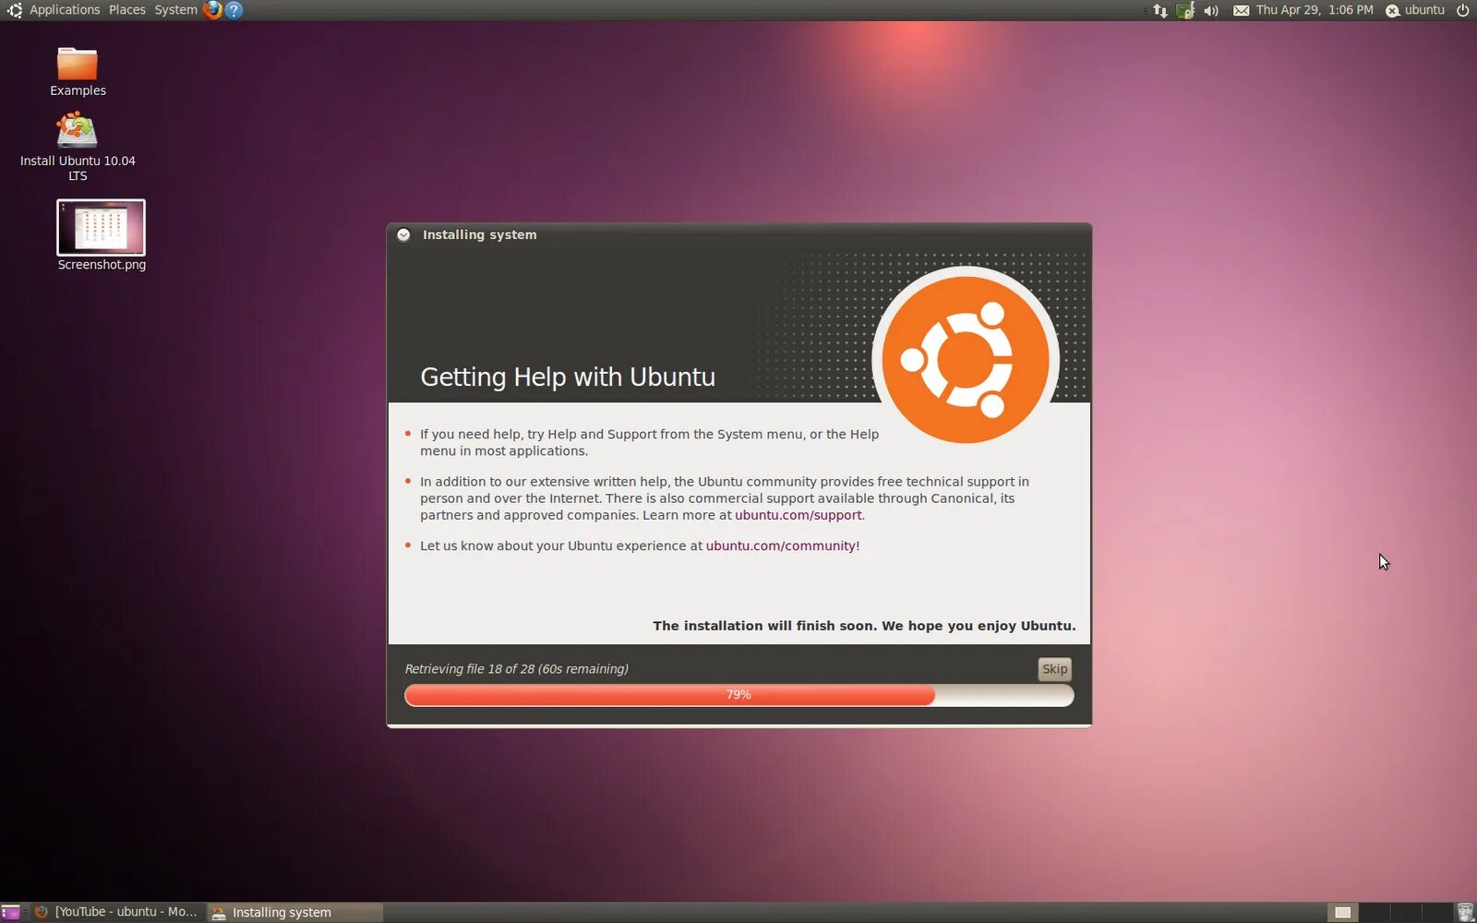
Task: Select the Examples folder on desktop
Action: pos(78,71)
